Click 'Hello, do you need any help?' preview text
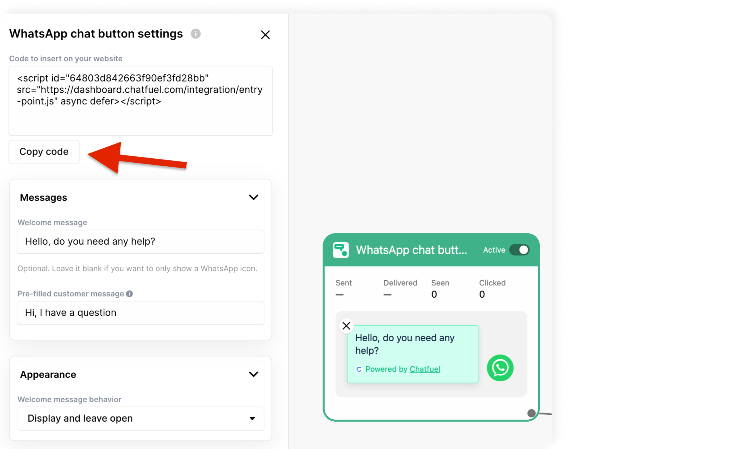 pos(404,344)
